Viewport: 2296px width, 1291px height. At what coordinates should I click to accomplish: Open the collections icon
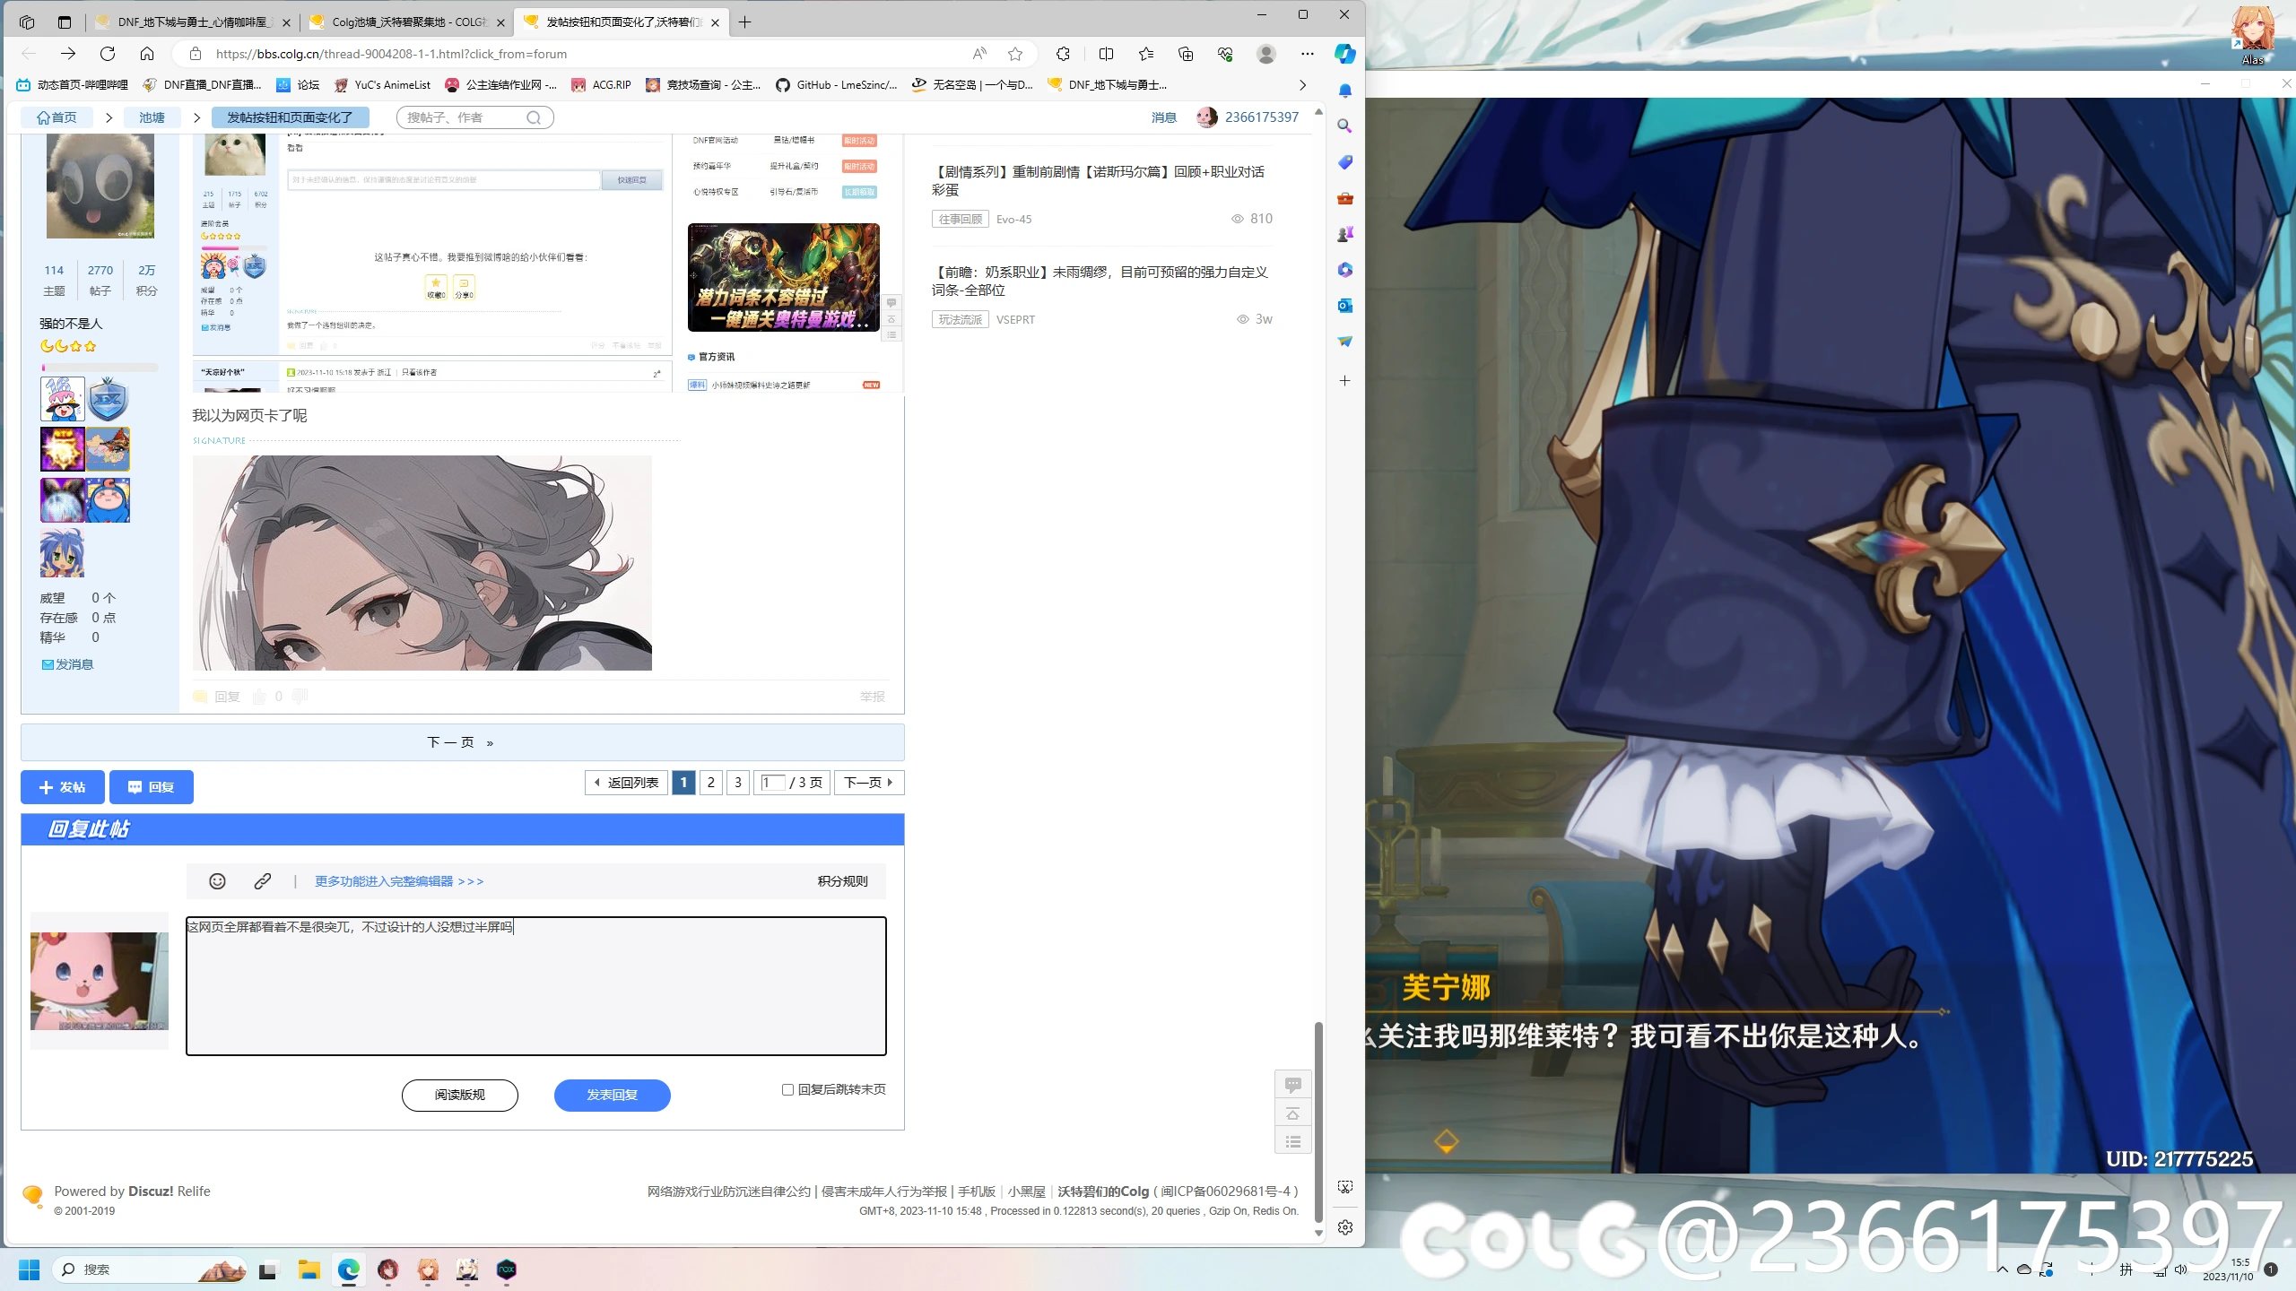pos(1186,54)
